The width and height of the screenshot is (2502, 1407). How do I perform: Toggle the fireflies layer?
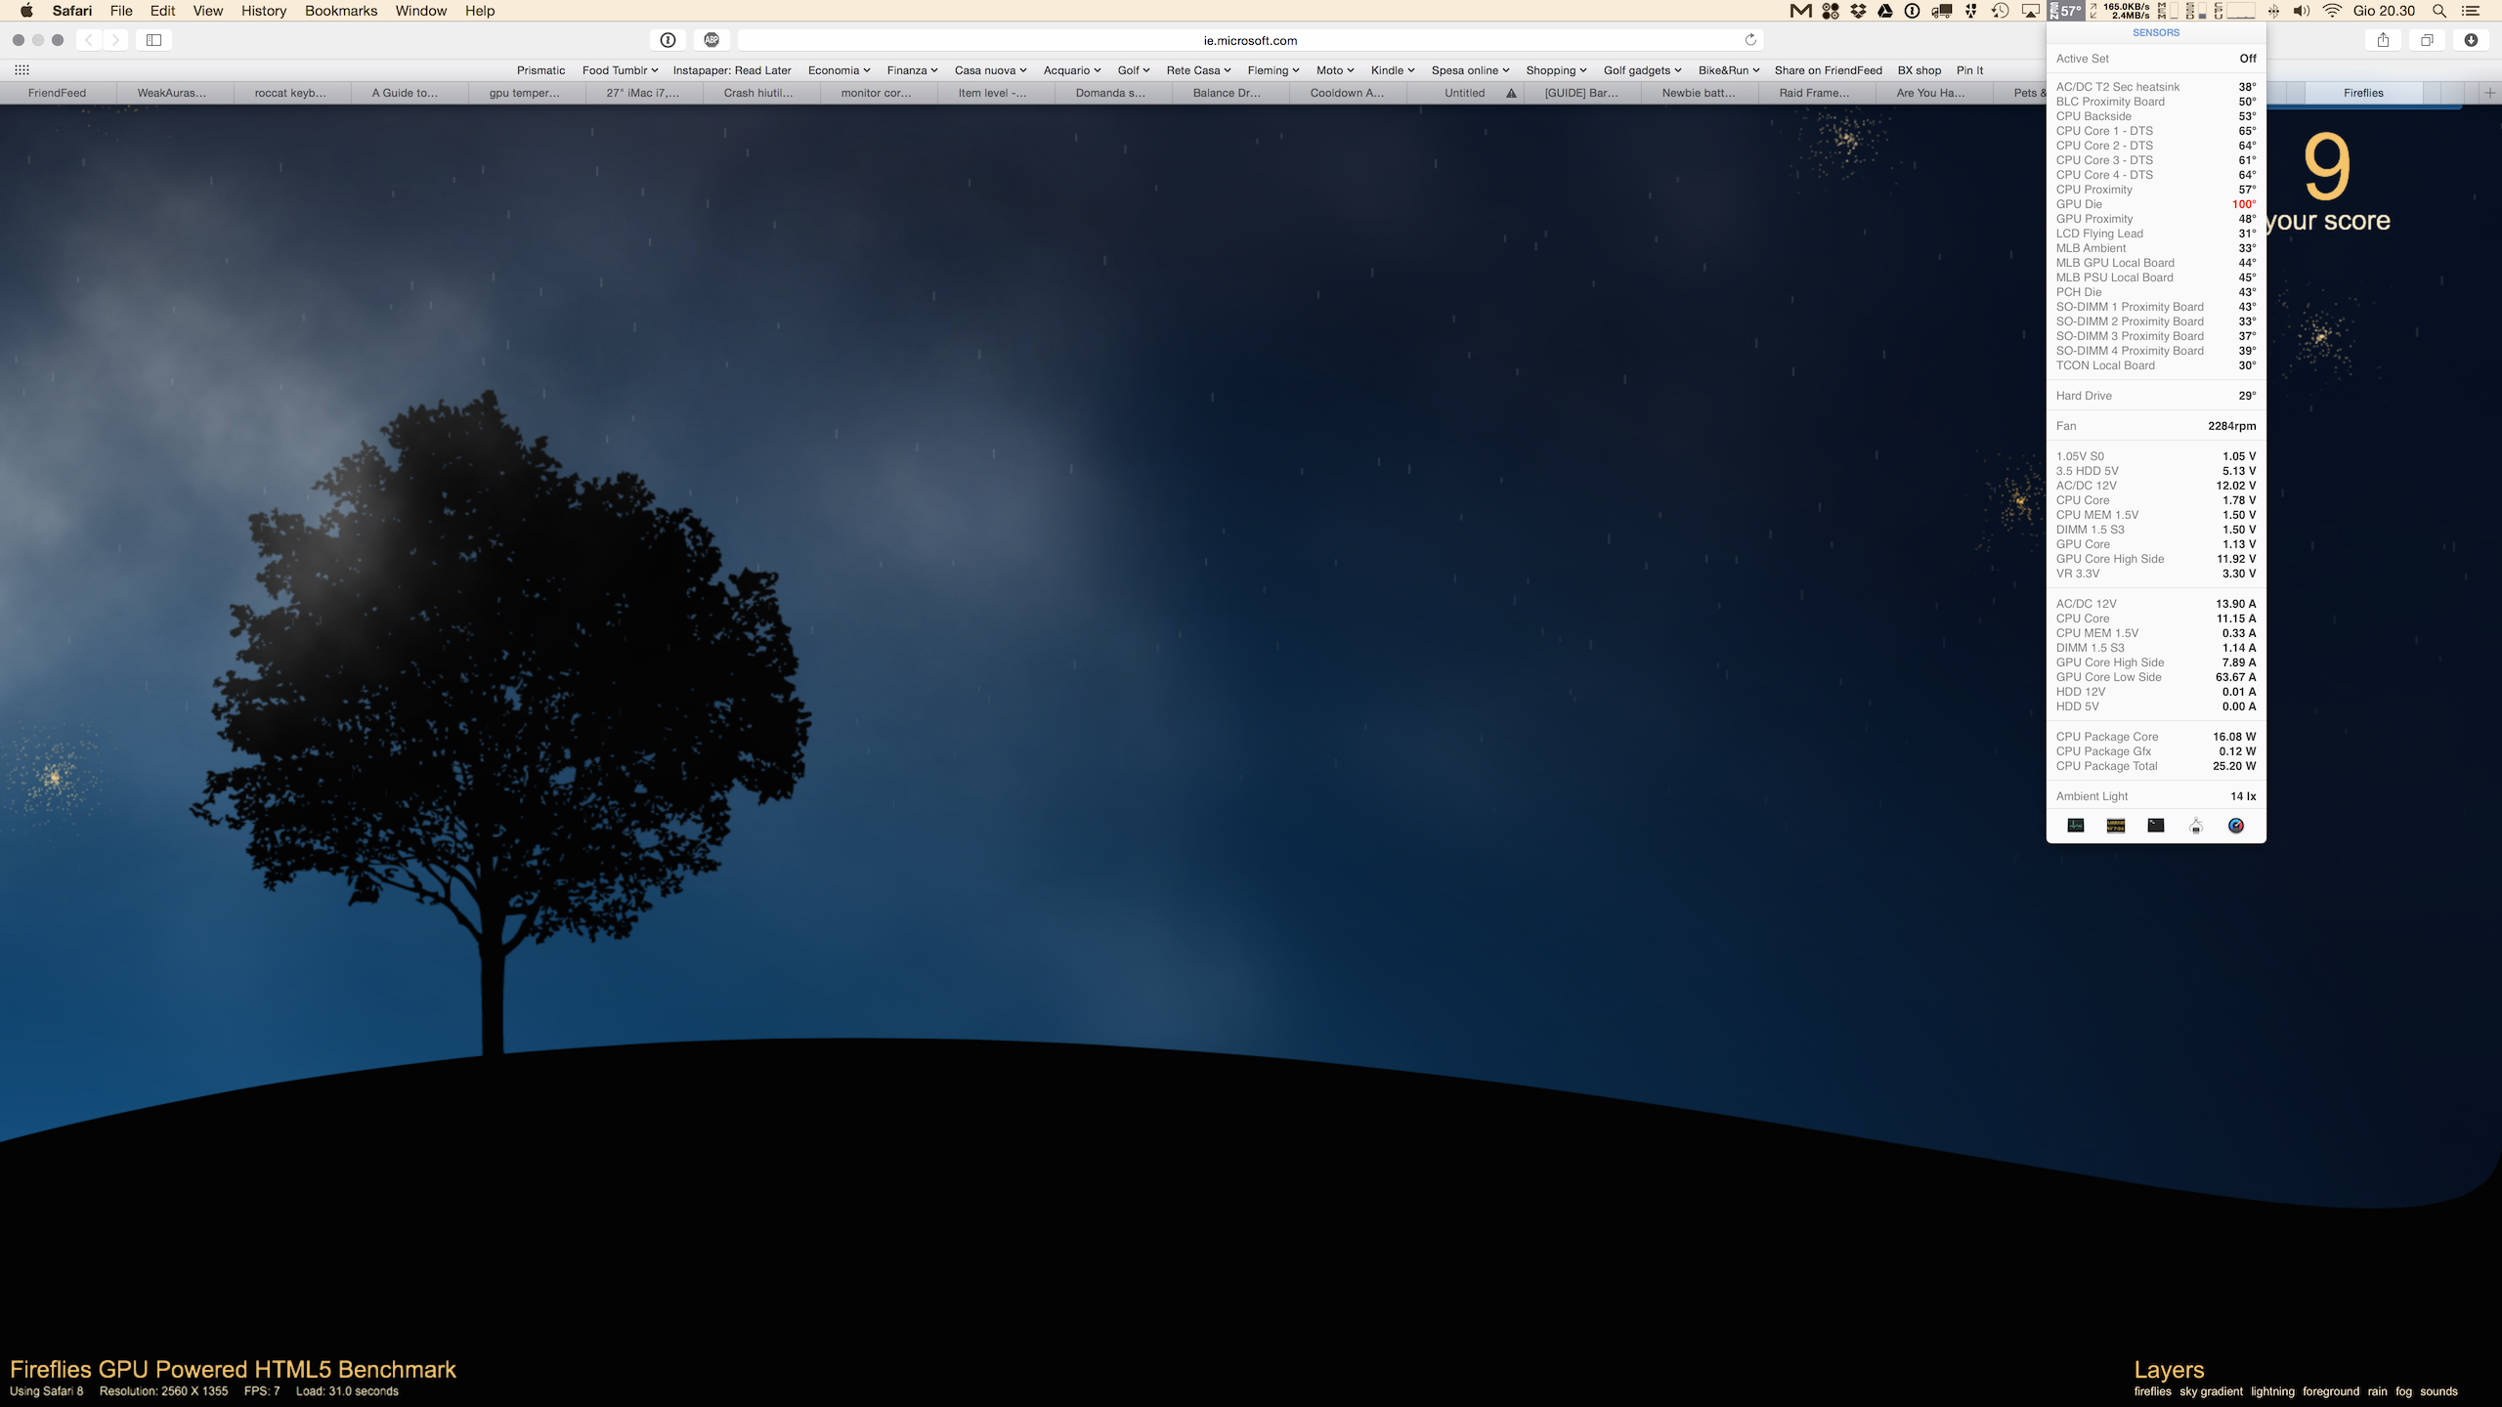point(2152,1391)
